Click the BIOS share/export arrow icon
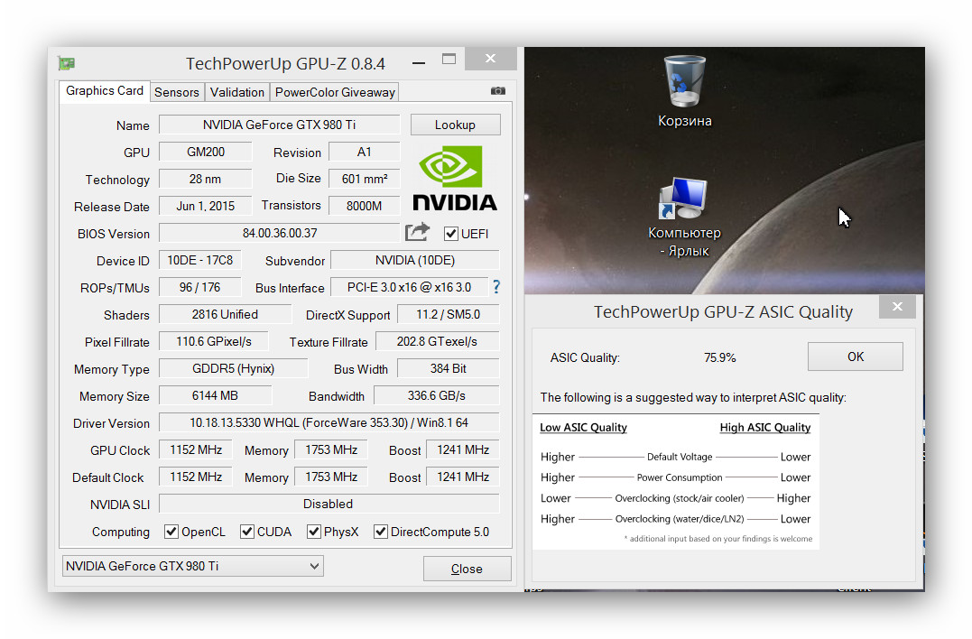This screenshot has width=972, height=639. tap(417, 233)
